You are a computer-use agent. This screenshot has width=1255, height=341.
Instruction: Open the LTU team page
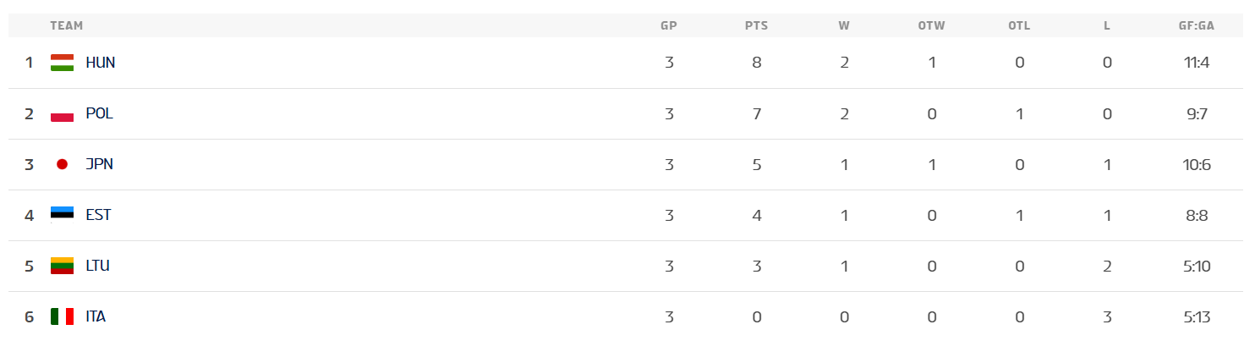(97, 266)
